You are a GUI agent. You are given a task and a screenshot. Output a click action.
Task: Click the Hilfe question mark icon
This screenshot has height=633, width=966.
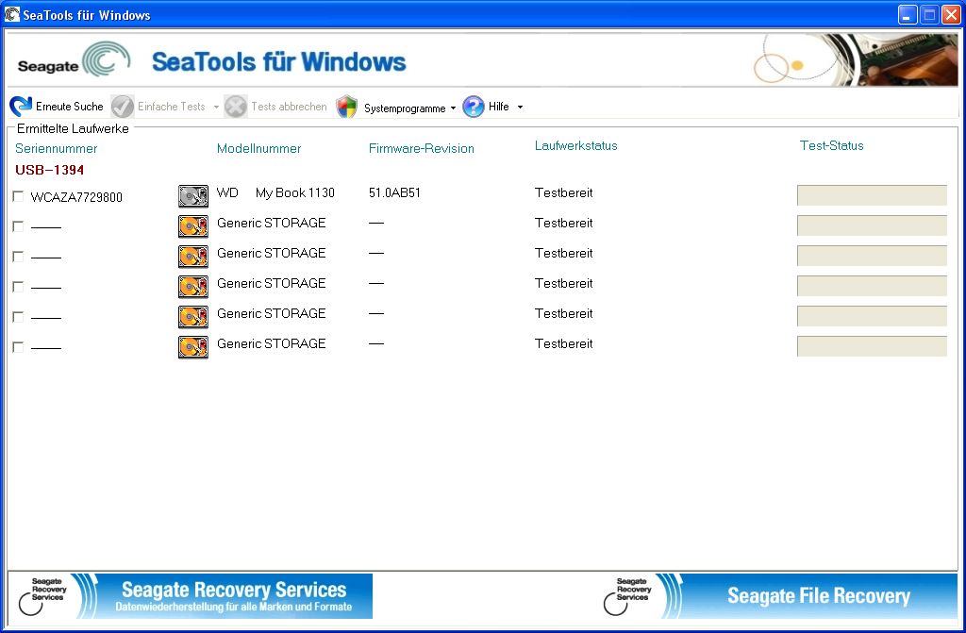(x=474, y=107)
